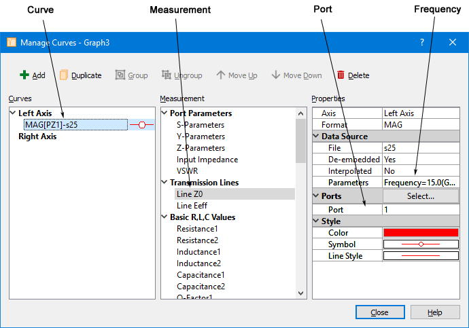Open the Line Style selector

(421, 256)
